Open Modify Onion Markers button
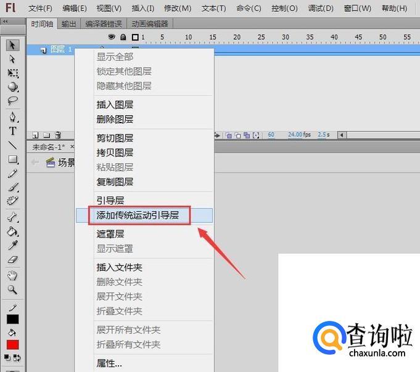This screenshot has height=372, width=420. [256, 135]
